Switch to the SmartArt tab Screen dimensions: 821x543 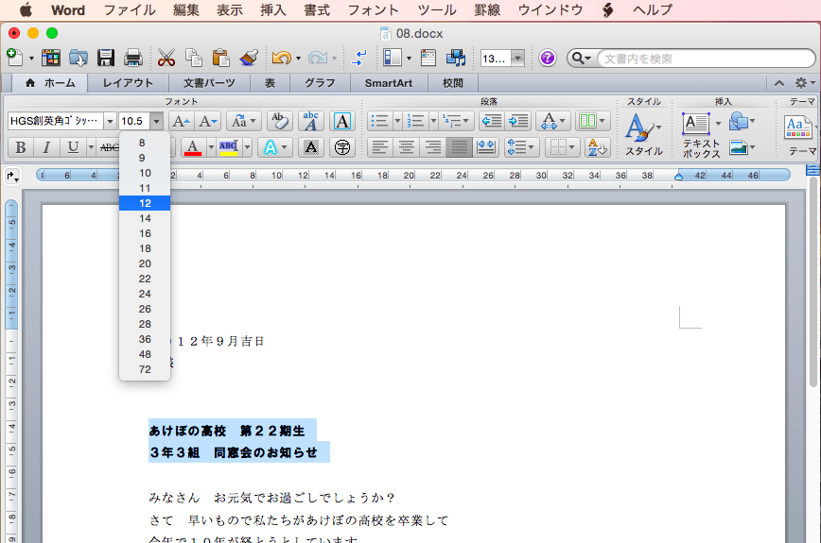389,83
